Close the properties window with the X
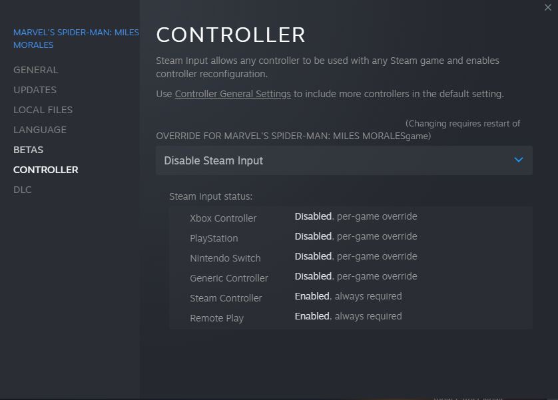558x400 pixels. 548,7
